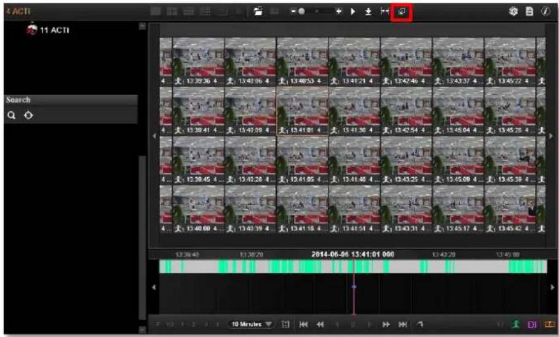Shift timeline later with its right arrow

(552, 287)
